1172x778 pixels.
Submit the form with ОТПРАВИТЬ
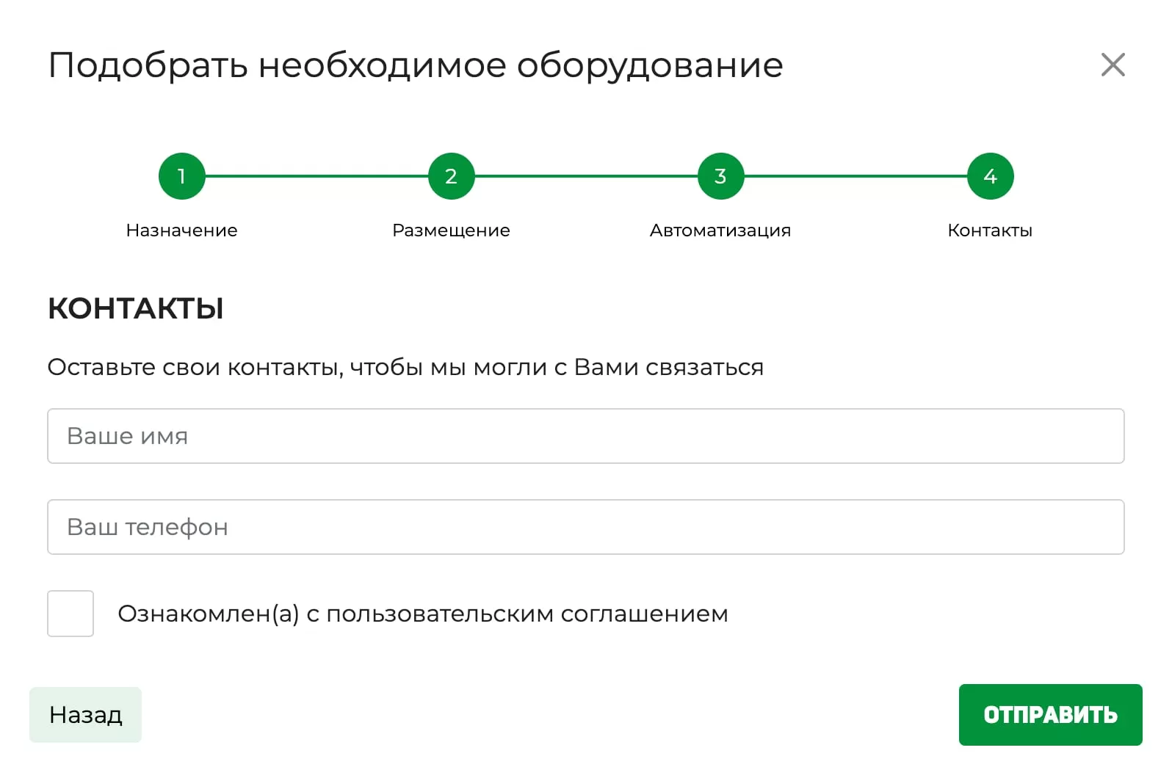[x=1050, y=715]
